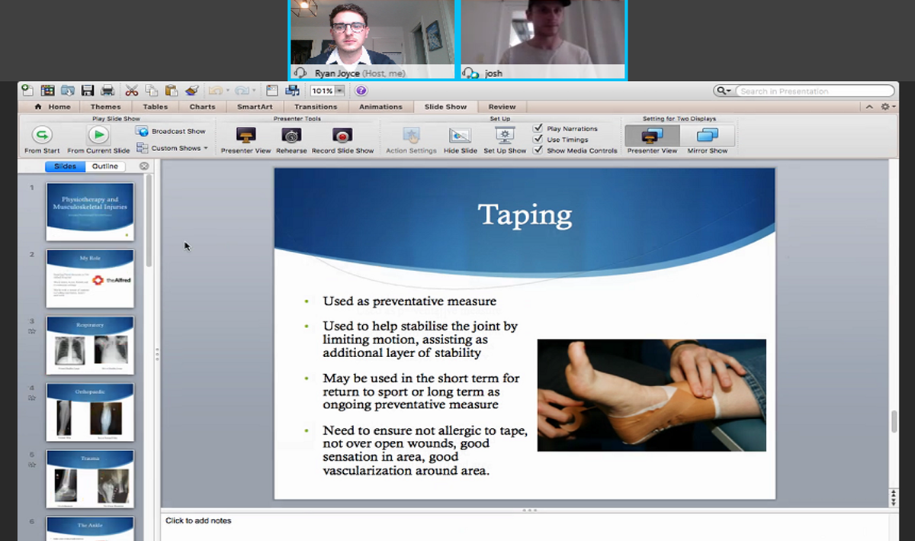Click the Redo arrow icon
This screenshot has height=541, width=915.
[x=241, y=90]
